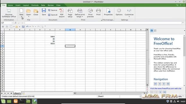186x104 pixels.
Task: Click shopping cart icon at top right
Action: coord(177,5)
